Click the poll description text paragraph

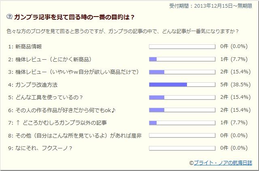123,31
